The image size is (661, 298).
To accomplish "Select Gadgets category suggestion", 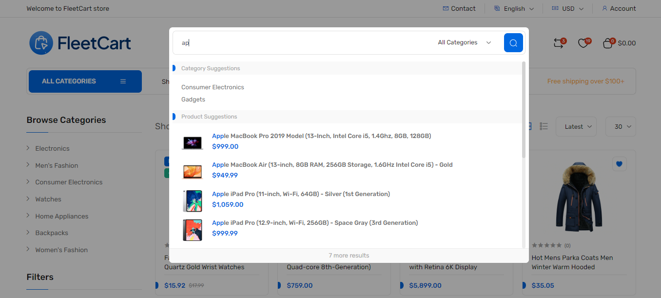I will (193, 99).
